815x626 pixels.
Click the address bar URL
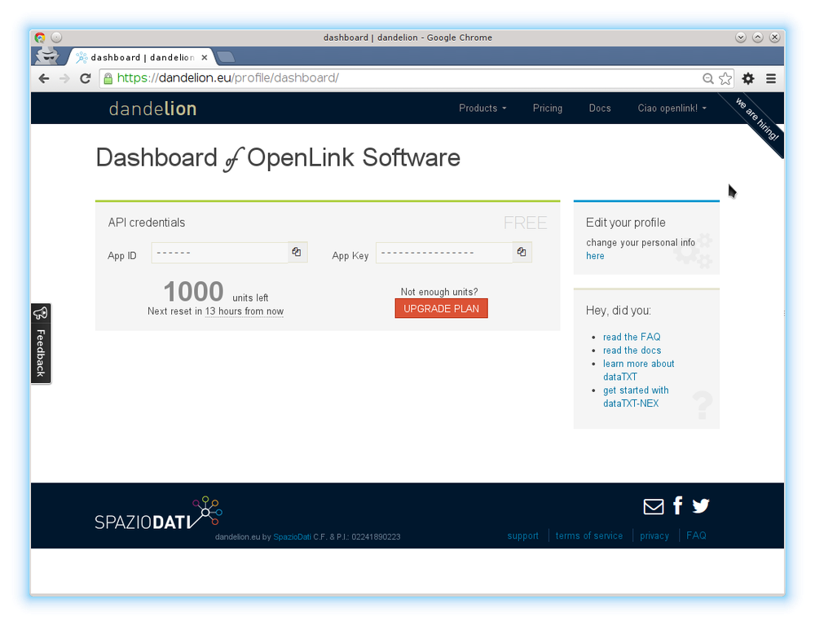click(227, 78)
